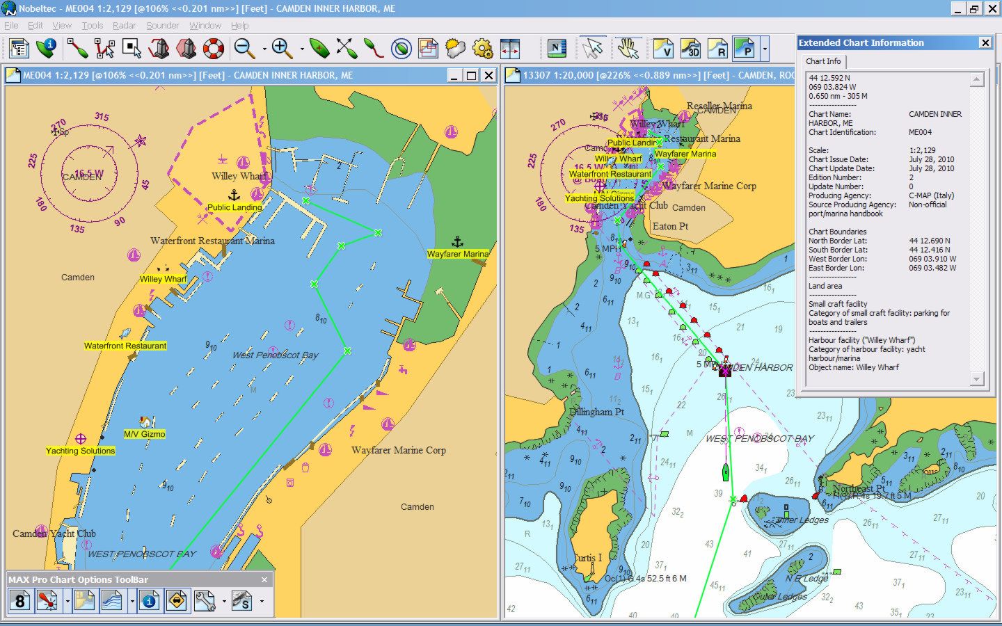Select the edit route waypoints tool

tap(104, 49)
